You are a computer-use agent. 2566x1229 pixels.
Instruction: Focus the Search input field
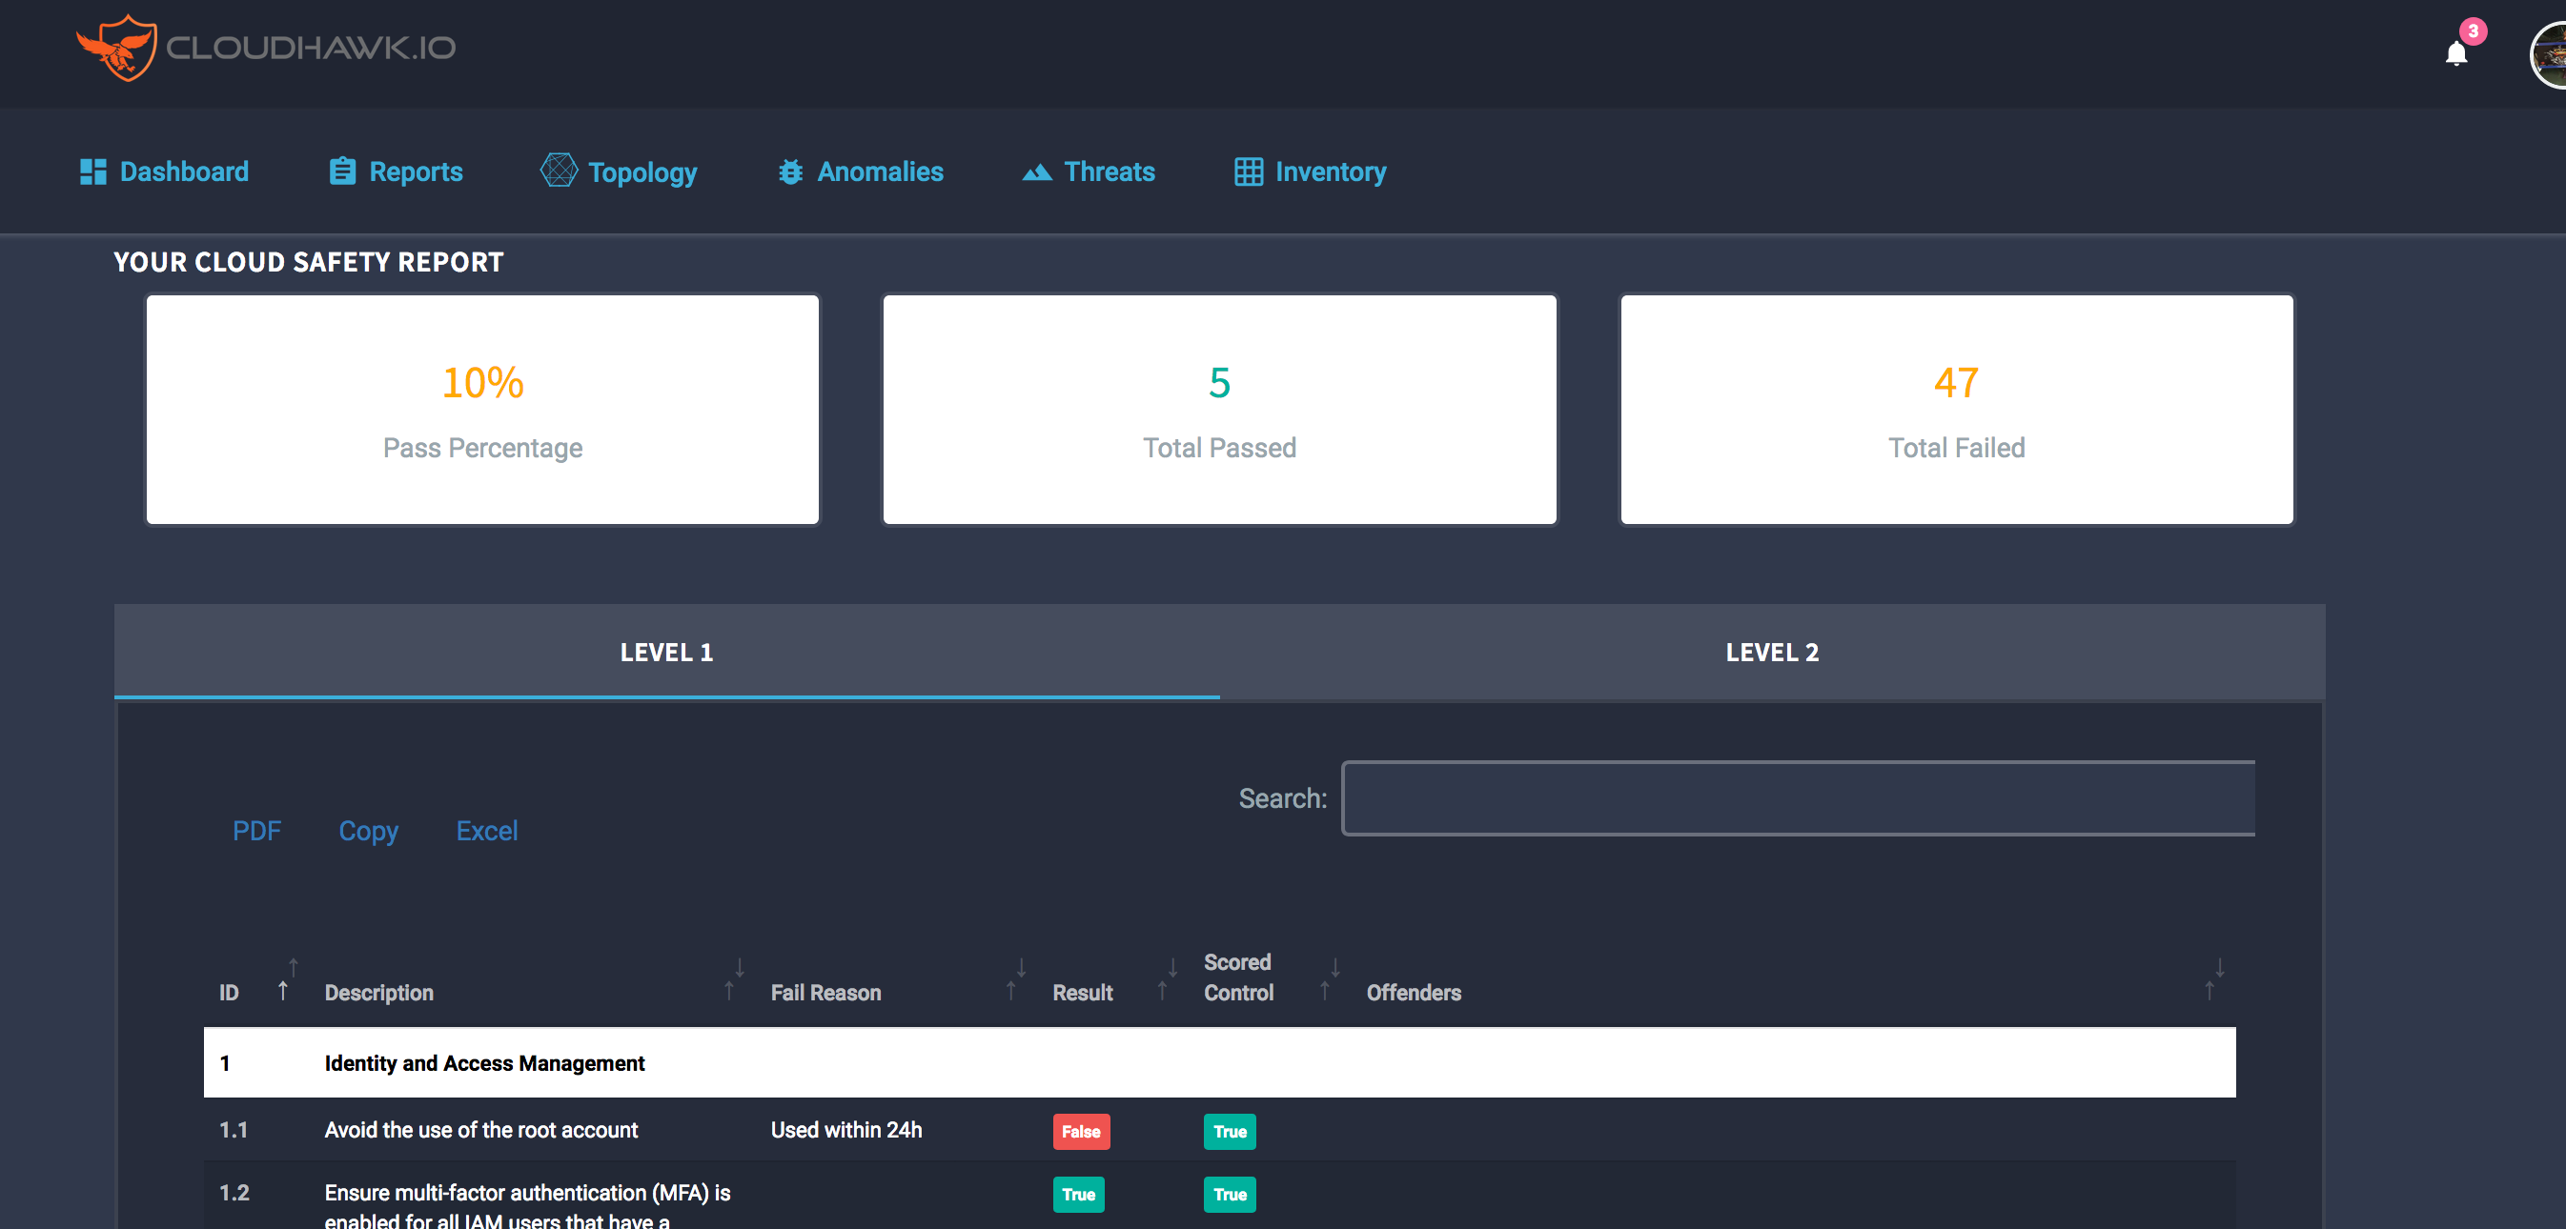(1797, 797)
